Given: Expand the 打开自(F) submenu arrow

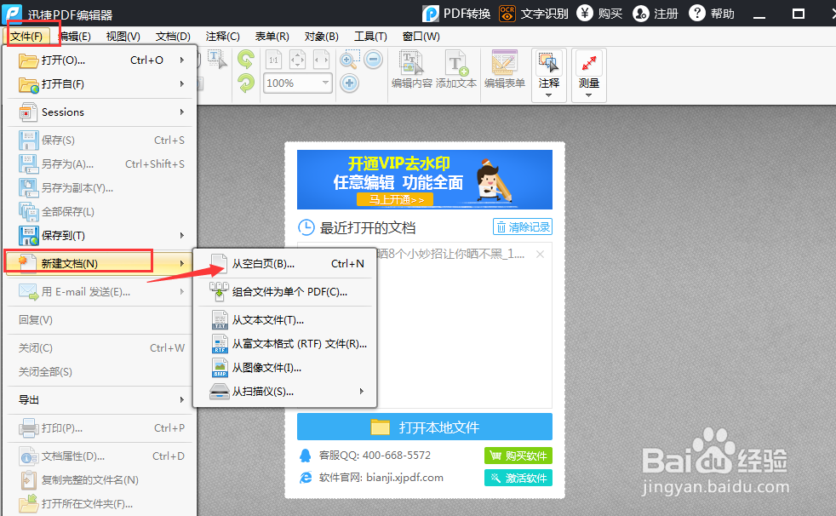Looking at the screenshot, I should coord(182,83).
